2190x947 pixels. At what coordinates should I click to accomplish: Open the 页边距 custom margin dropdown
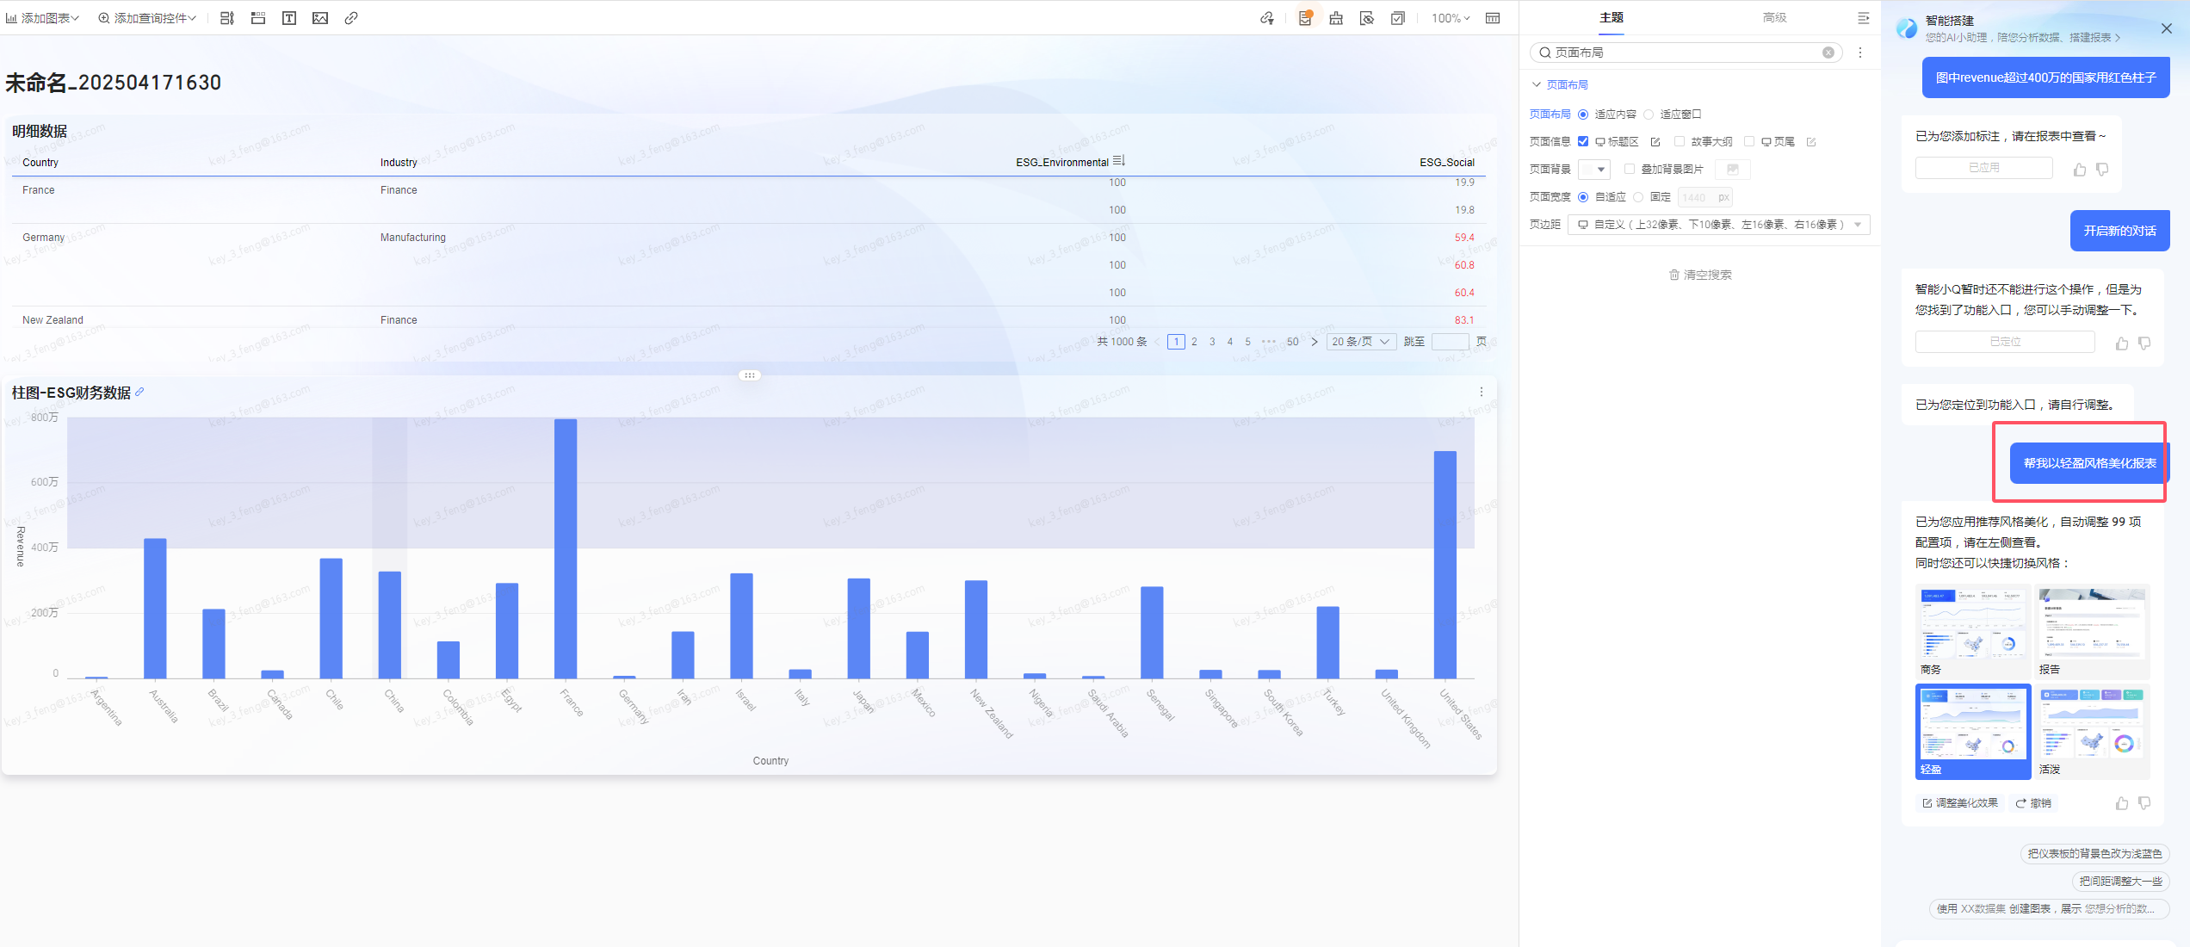[1719, 225]
